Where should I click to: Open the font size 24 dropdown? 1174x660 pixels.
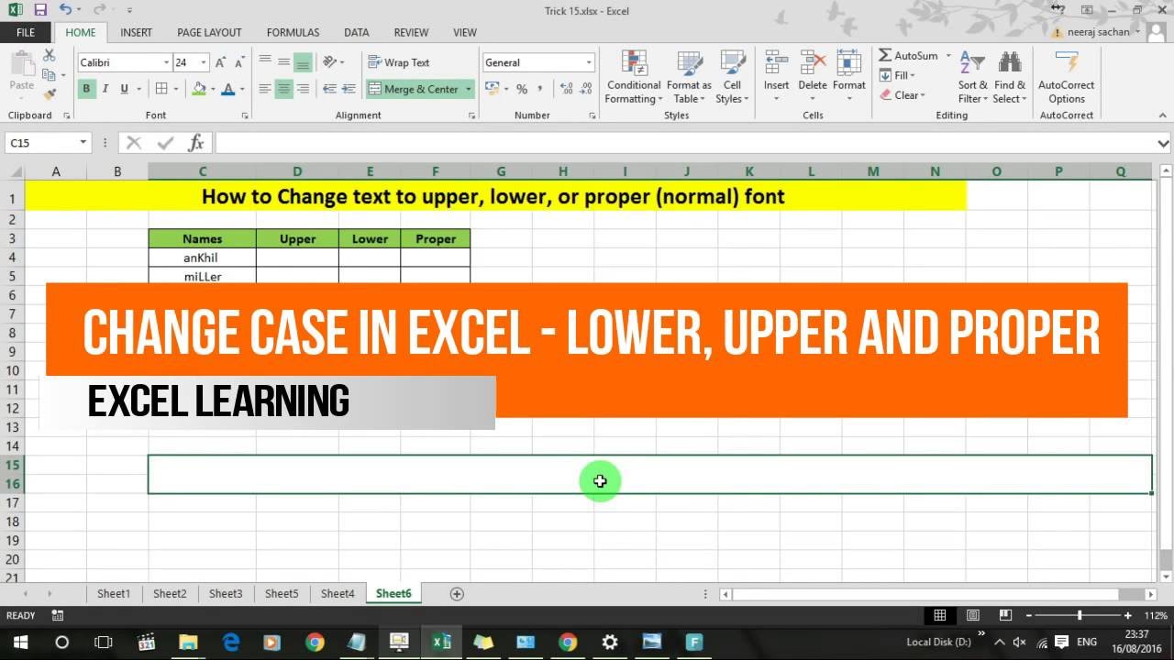coord(204,62)
